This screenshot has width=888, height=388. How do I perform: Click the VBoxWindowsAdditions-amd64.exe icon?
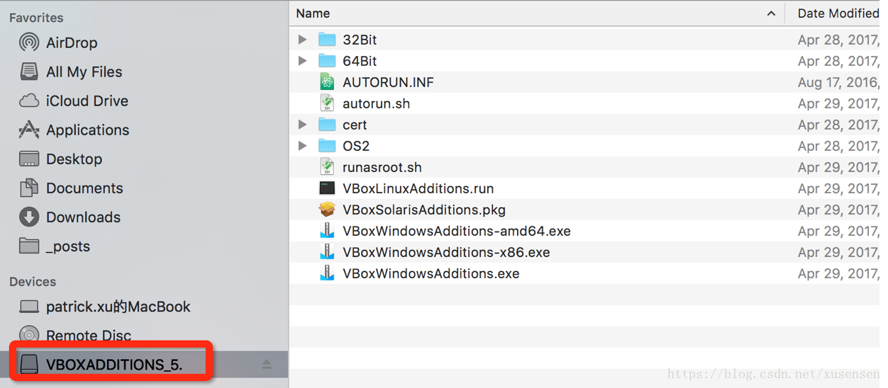click(x=327, y=231)
